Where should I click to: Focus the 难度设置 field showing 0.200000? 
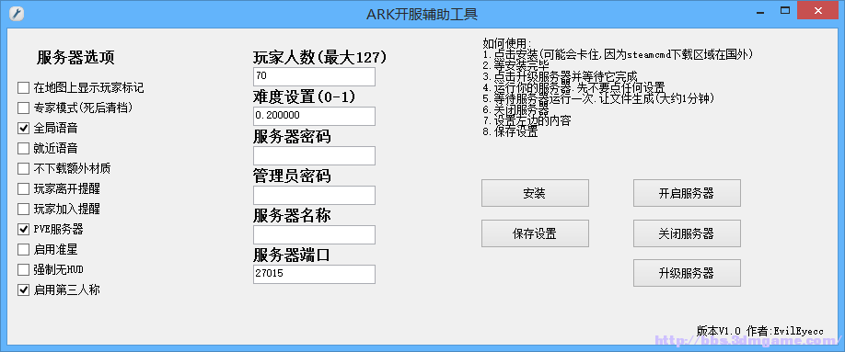pyautogui.click(x=314, y=116)
